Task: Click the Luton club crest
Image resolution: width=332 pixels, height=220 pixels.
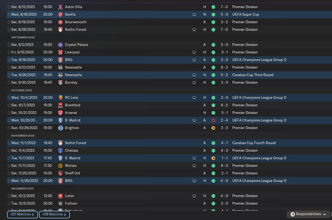Action: 60,196
